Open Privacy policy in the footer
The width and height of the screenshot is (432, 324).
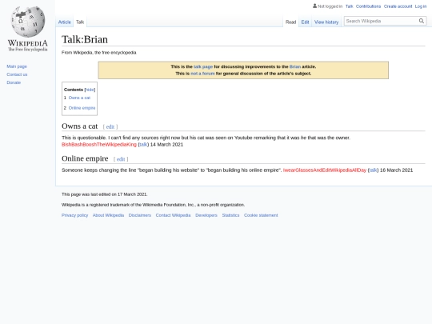[x=74, y=215]
